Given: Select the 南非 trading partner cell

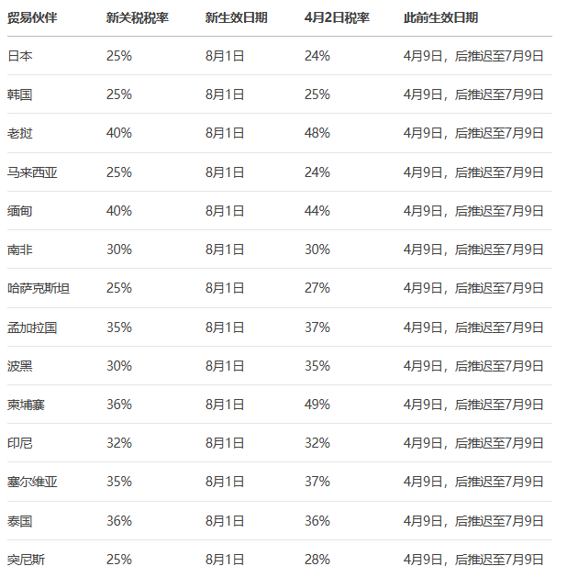Looking at the screenshot, I should click(20, 250).
